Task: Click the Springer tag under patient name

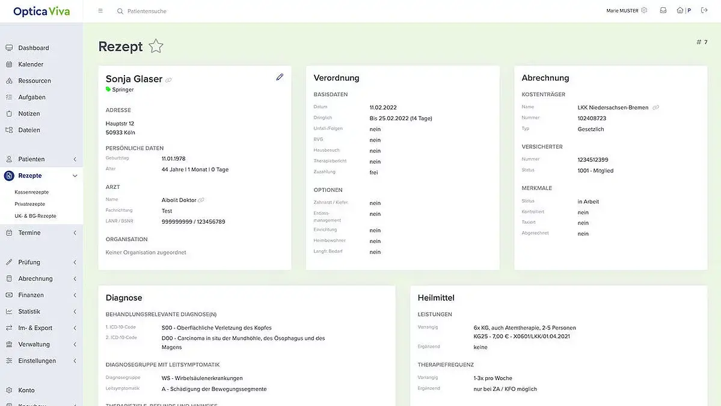Action: (x=120, y=90)
